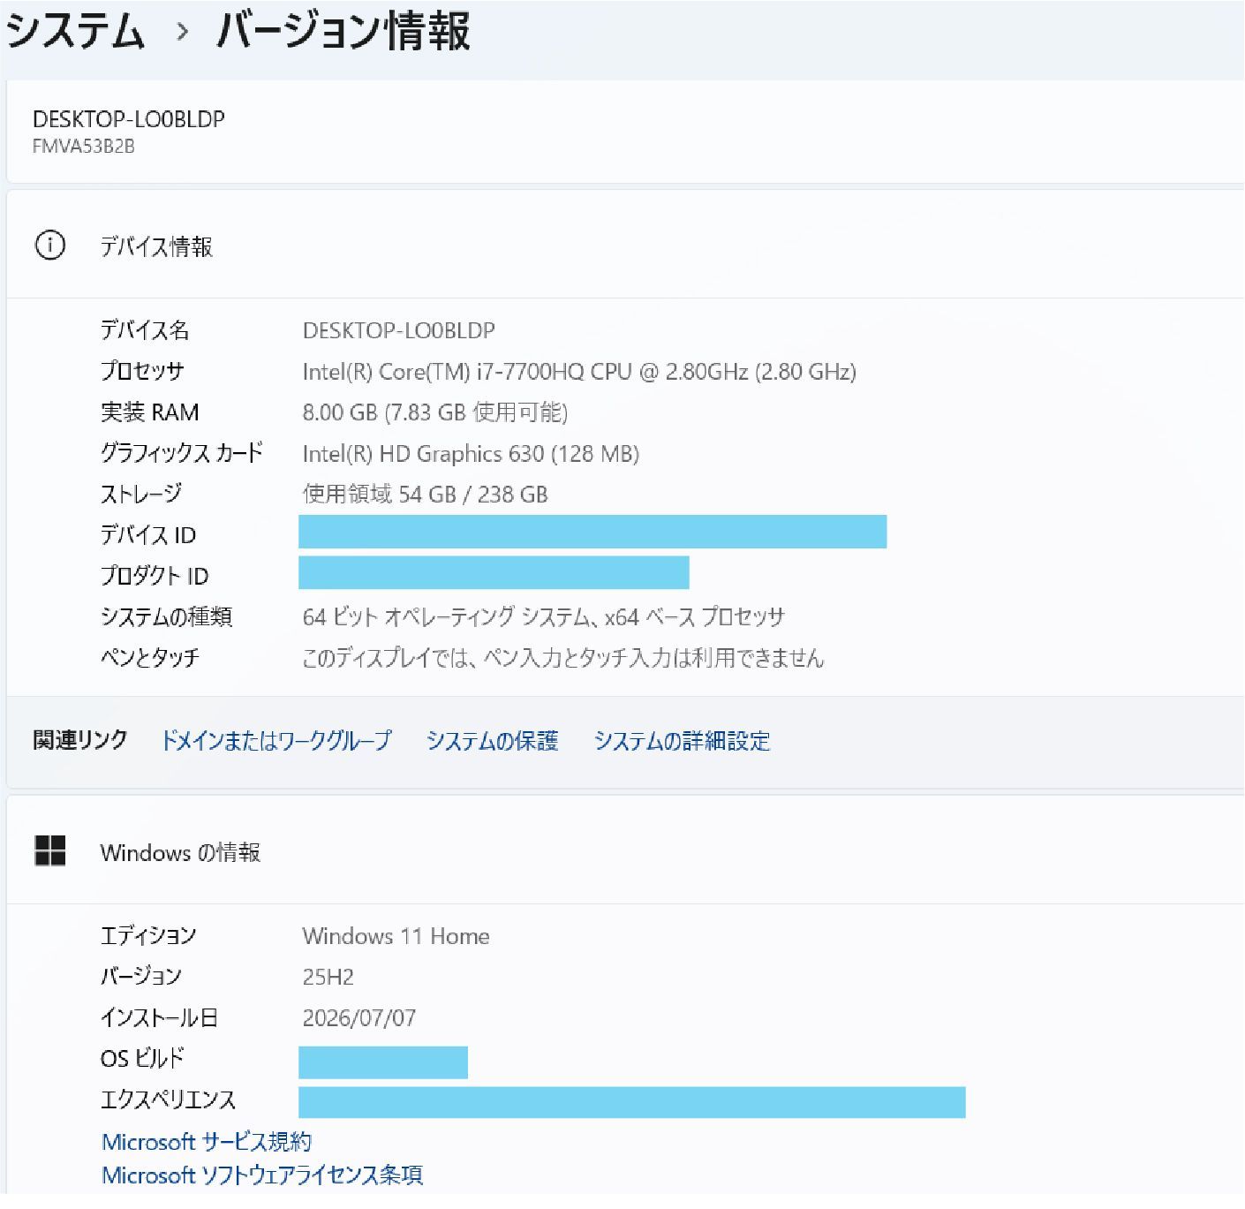This screenshot has height=1209, width=1245.
Task: Click the 実装 RAM label
Action: click(150, 412)
